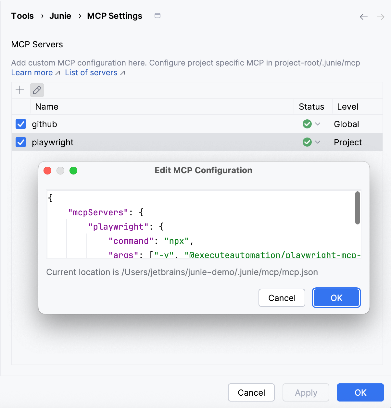391x408 pixels.
Task: Open the List of servers link
Action: [x=91, y=73]
